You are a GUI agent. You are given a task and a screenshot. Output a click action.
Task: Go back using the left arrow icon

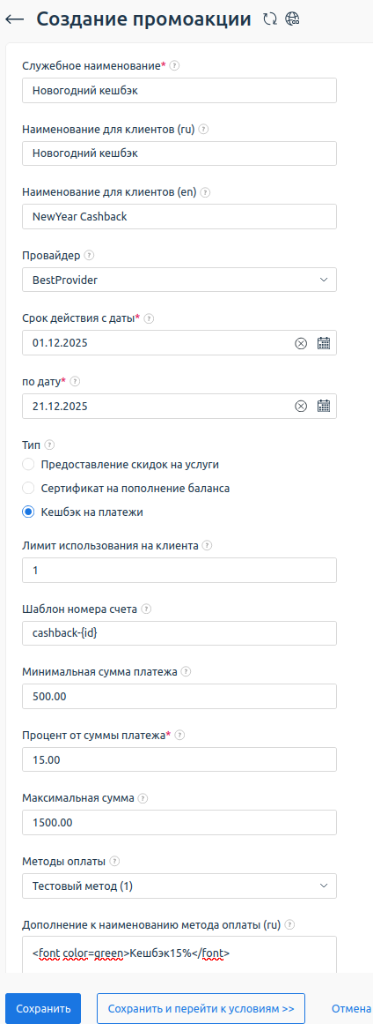pyautogui.click(x=14, y=19)
